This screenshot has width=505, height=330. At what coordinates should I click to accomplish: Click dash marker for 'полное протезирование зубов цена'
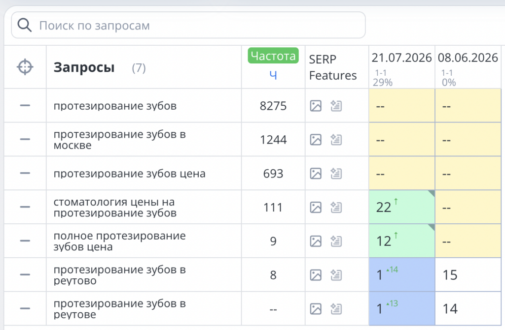pos(25,240)
